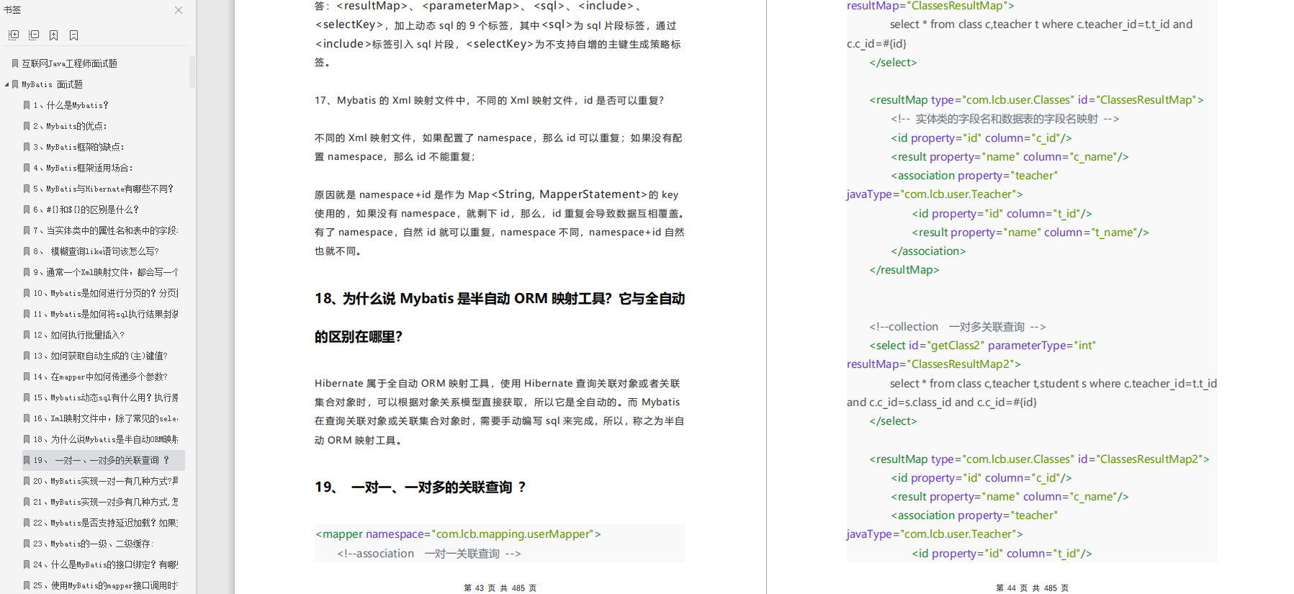1294x594 pixels.
Task: Click the collapse-all bookmarks icon
Action: tap(34, 35)
